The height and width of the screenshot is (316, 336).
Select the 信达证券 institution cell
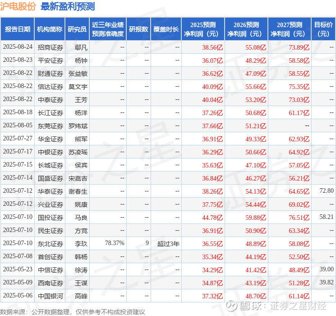tap(51, 87)
